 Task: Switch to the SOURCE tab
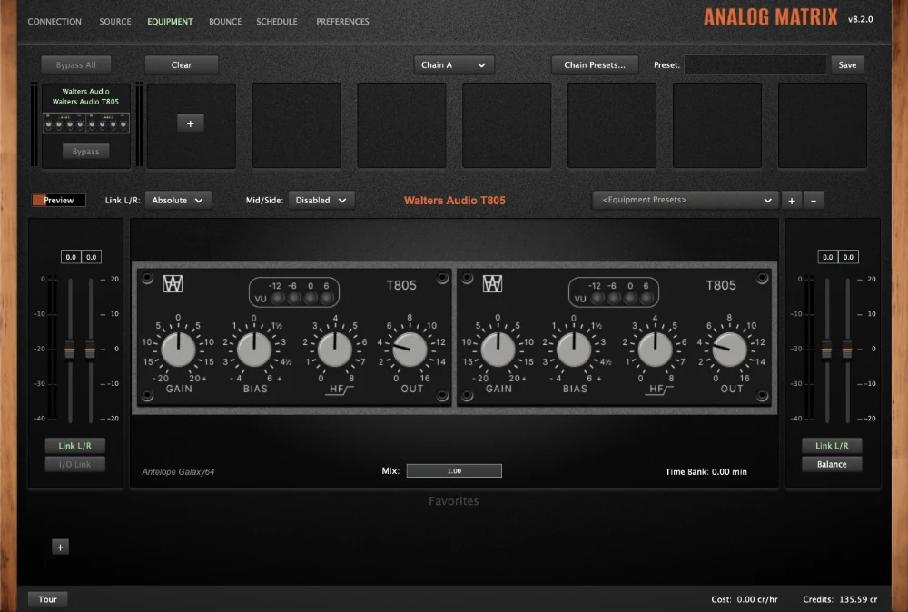click(x=114, y=22)
